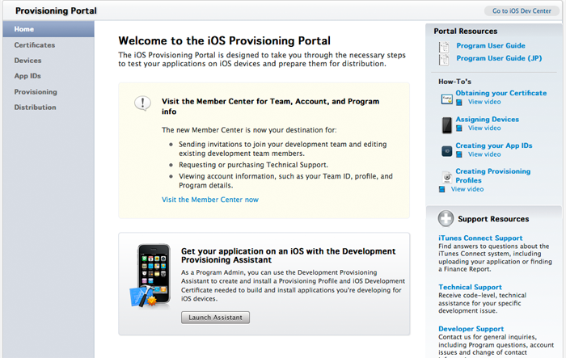View video for Creating your App IDs
566x358 pixels.
(x=484, y=154)
